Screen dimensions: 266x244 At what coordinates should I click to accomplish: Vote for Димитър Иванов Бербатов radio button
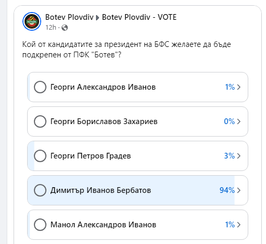[40, 190]
